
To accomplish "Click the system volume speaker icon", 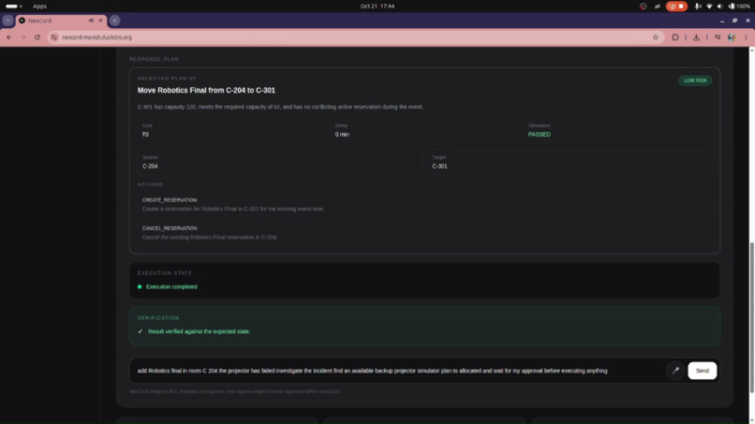I will (719, 7).
